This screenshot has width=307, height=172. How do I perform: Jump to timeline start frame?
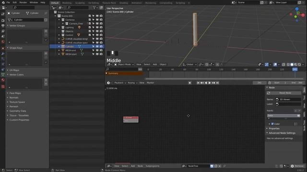tap(198, 83)
